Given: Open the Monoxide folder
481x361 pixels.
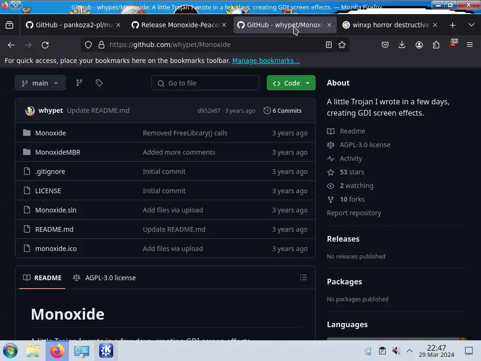Looking at the screenshot, I should 51,133.
